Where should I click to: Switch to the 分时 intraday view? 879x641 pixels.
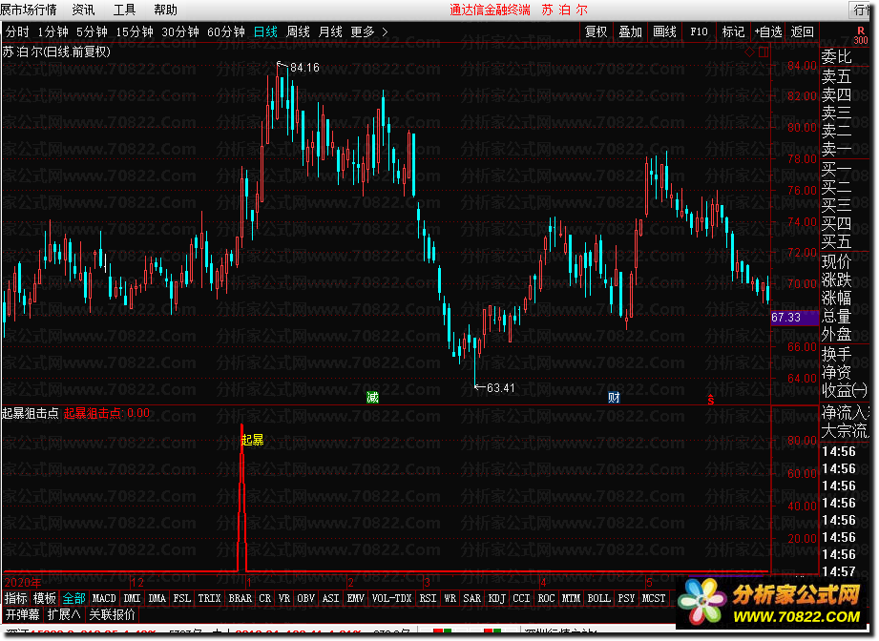pyautogui.click(x=17, y=31)
